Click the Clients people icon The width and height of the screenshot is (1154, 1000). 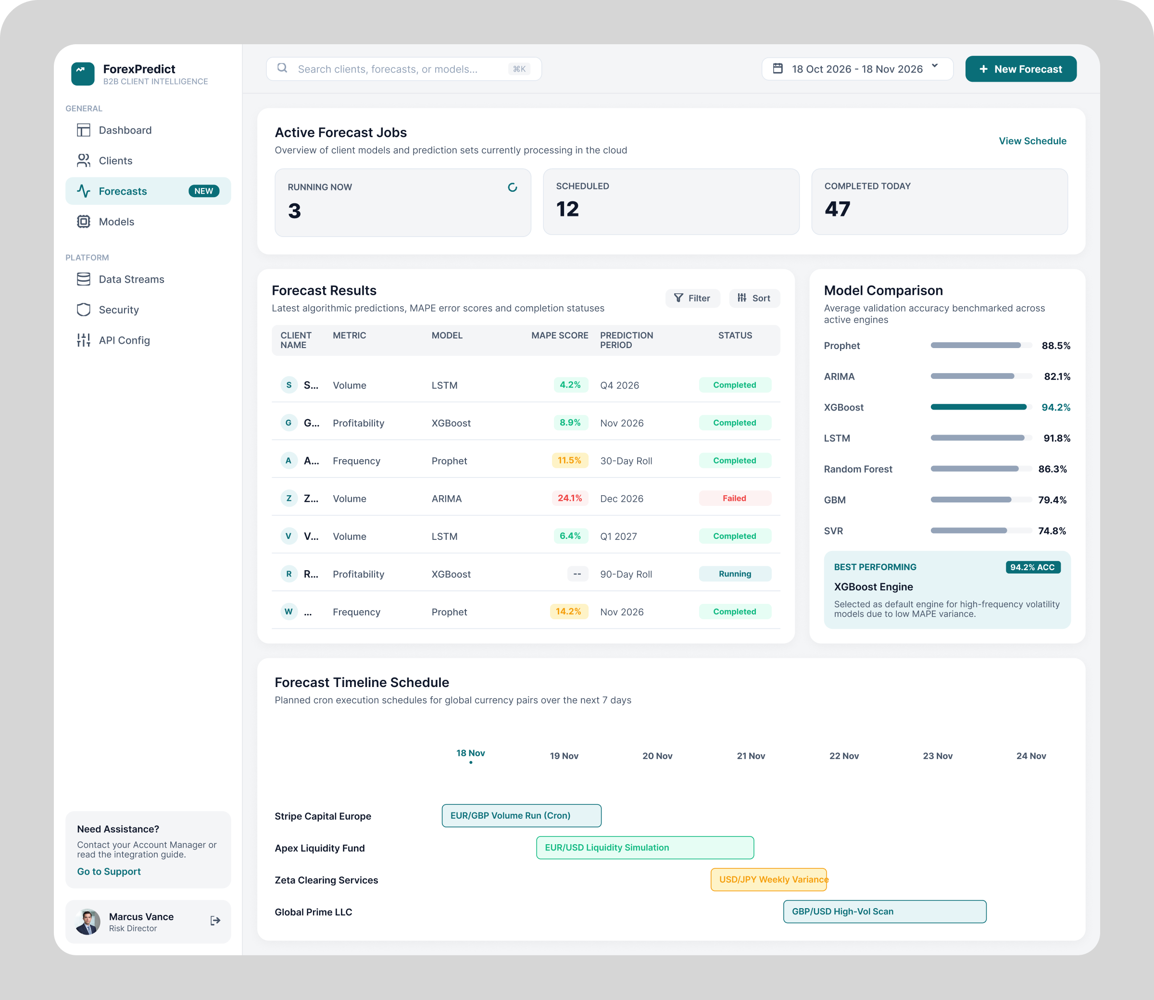click(x=84, y=161)
